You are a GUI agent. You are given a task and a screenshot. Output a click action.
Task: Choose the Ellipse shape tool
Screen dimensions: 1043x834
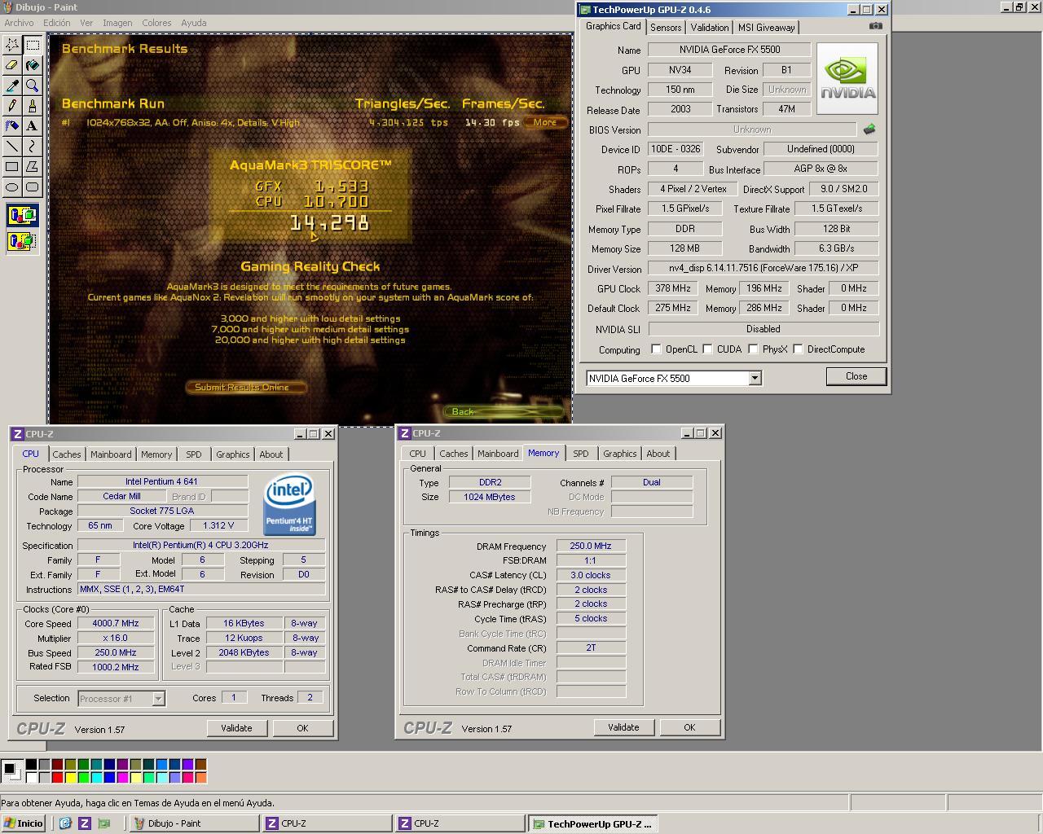click(12, 187)
